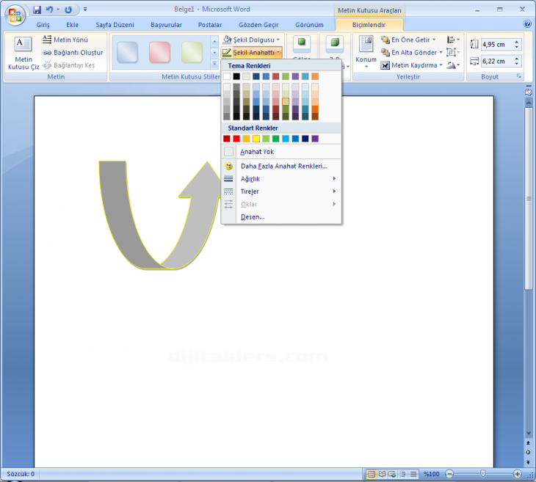
Task: Select the Biçimlendir tab
Action: tap(369, 25)
